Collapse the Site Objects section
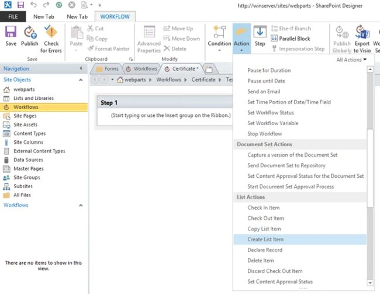This screenshot has height=294, width=380. [81, 79]
